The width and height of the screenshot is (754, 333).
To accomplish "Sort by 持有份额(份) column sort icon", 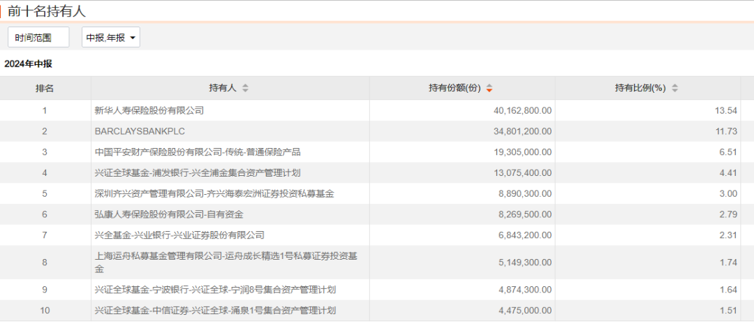I will pyautogui.click(x=489, y=89).
